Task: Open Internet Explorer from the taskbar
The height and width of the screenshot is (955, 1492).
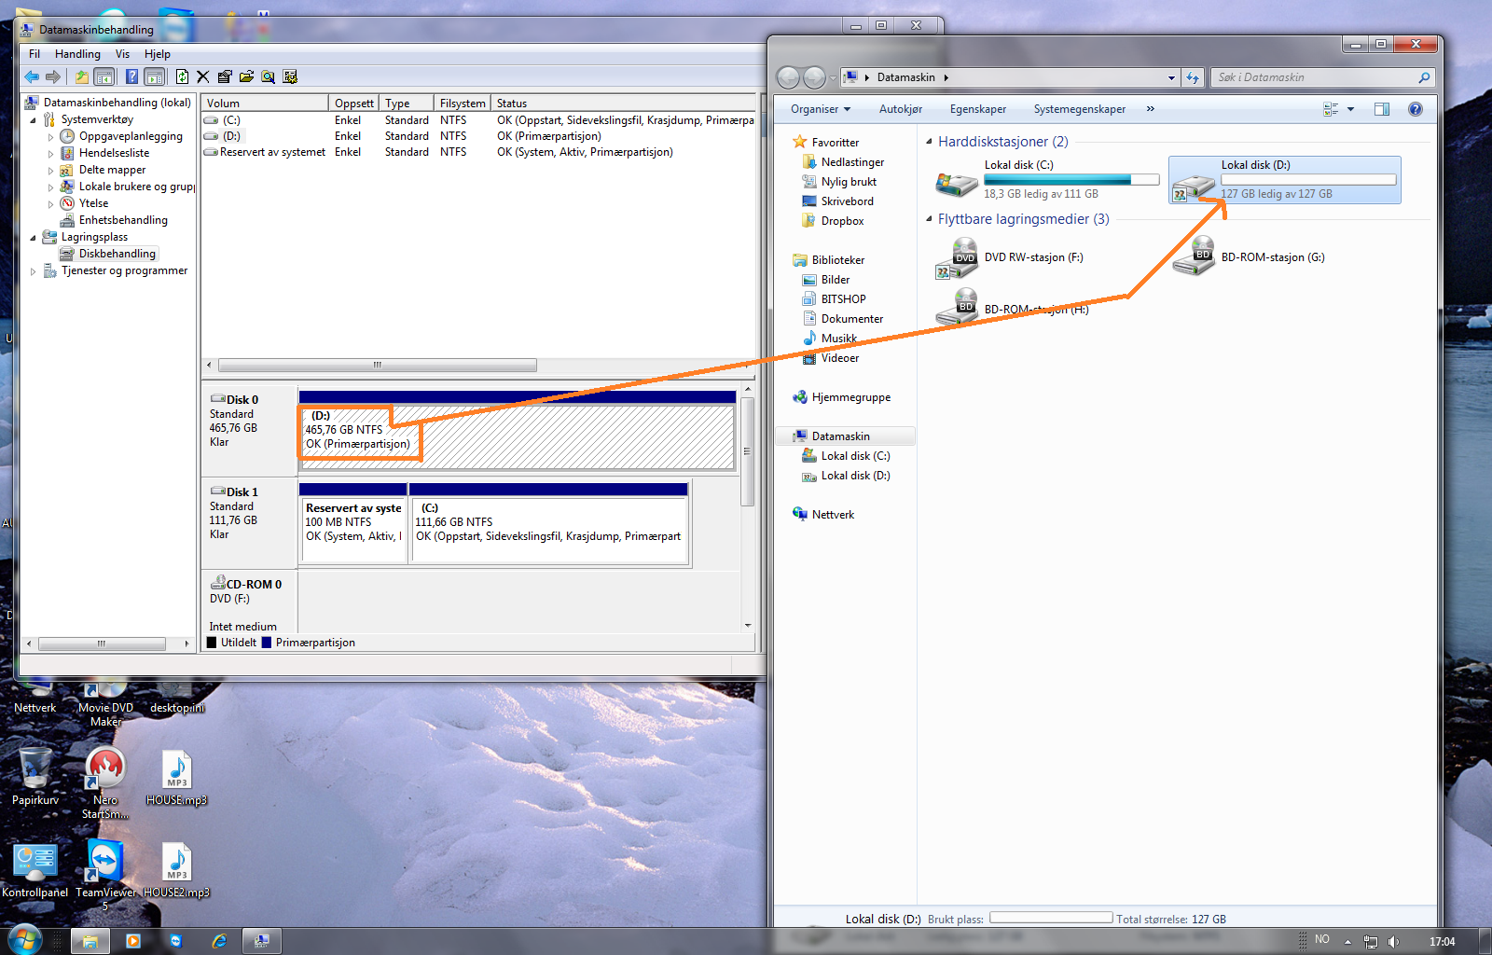Action: [x=219, y=941]
